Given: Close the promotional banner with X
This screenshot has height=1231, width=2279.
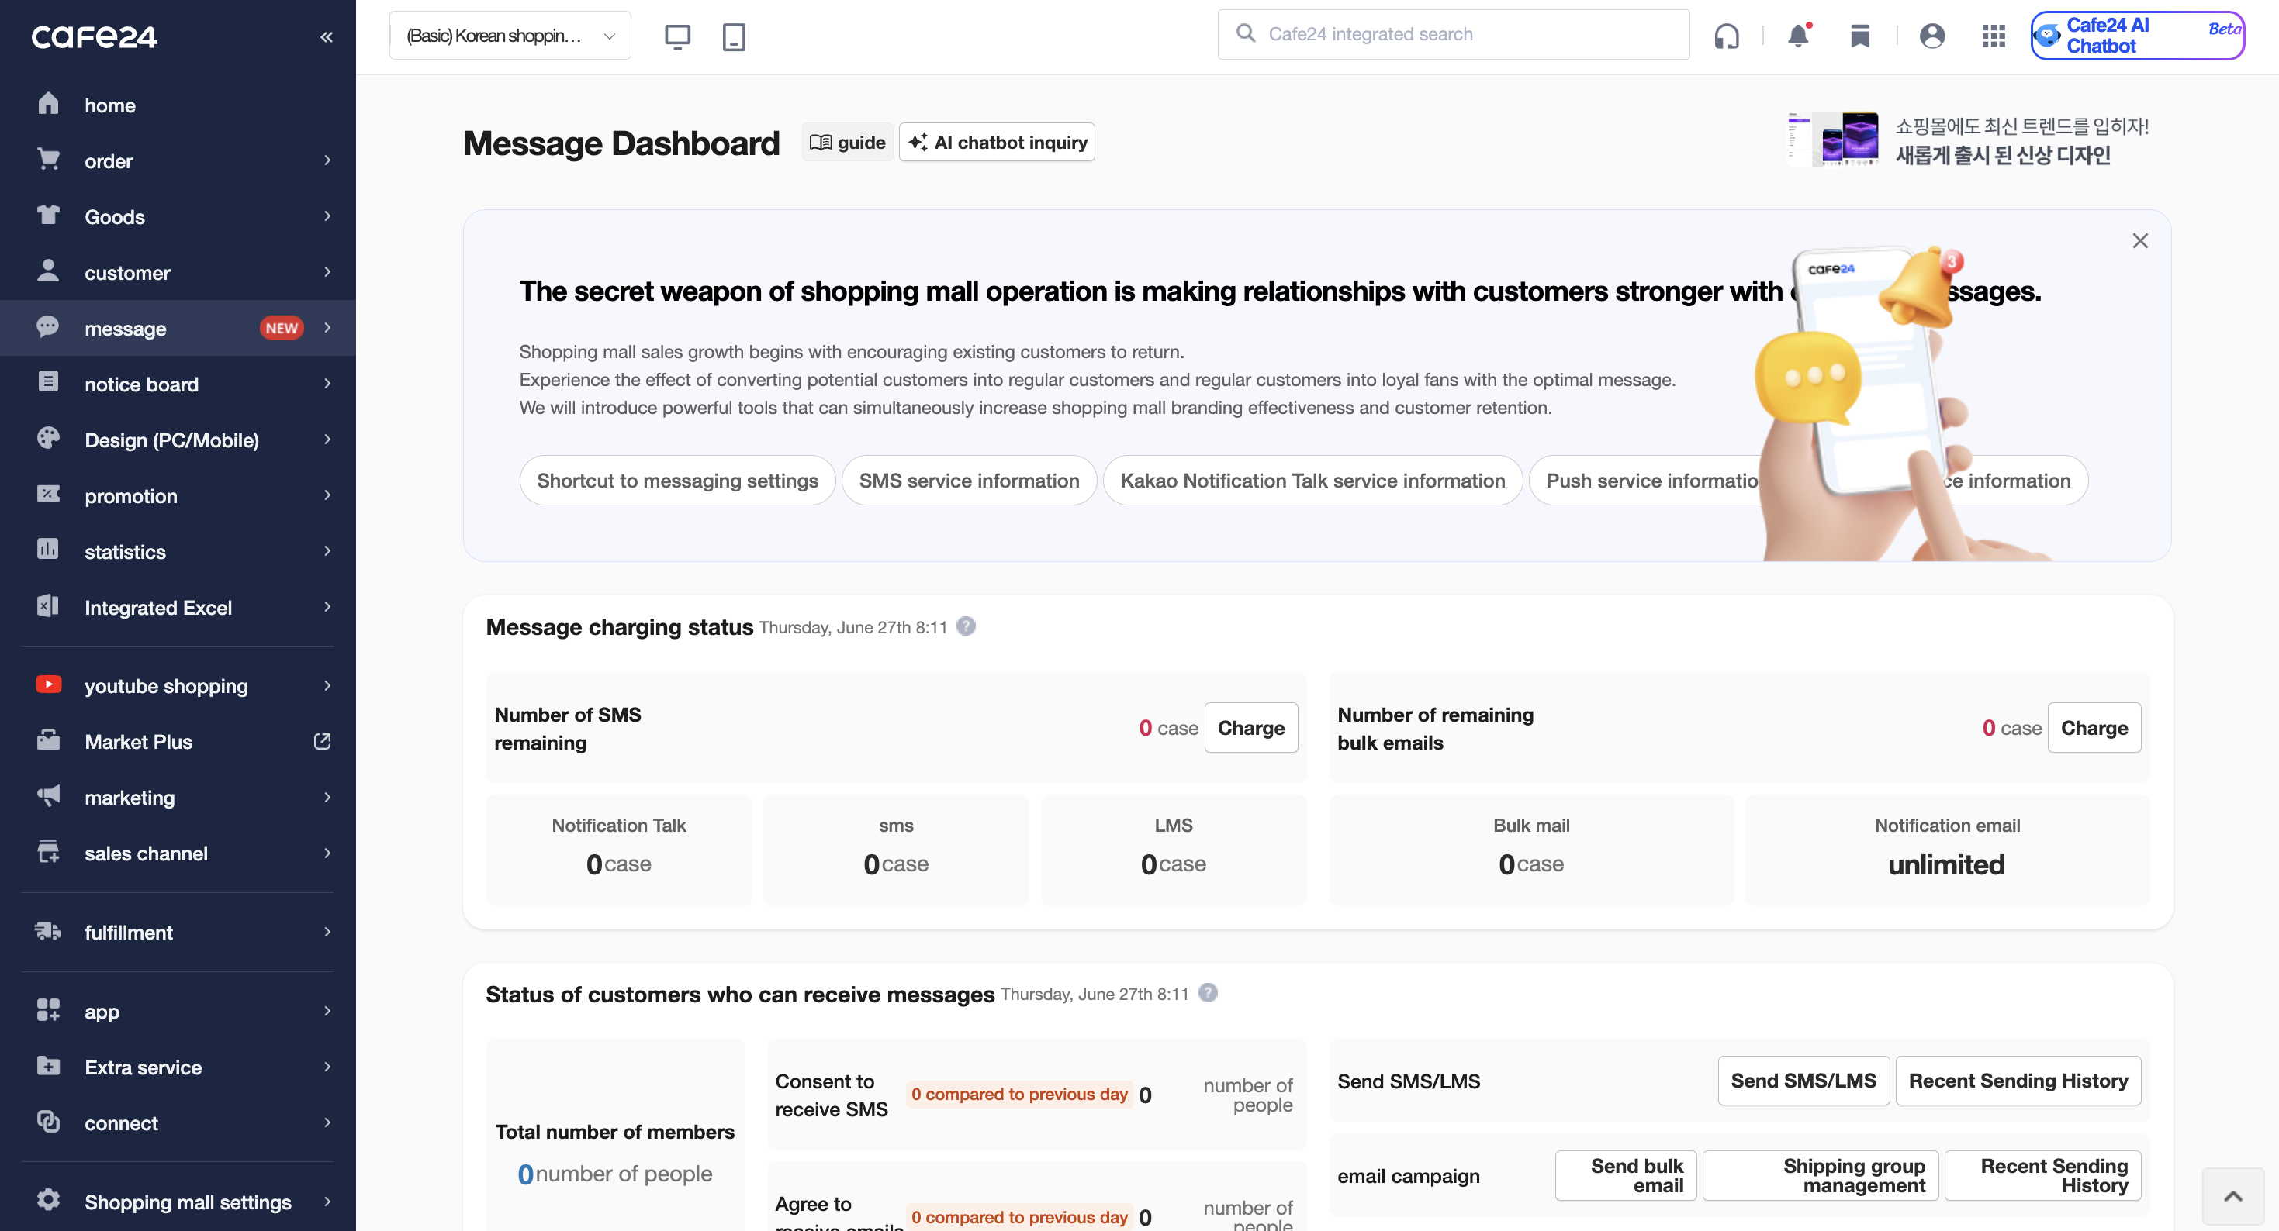Looking at the screenshot, I should click(2139, 240).
